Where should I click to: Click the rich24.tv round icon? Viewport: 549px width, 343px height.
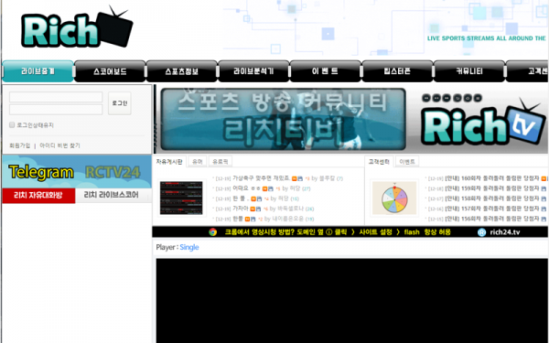tap(482, 232)
